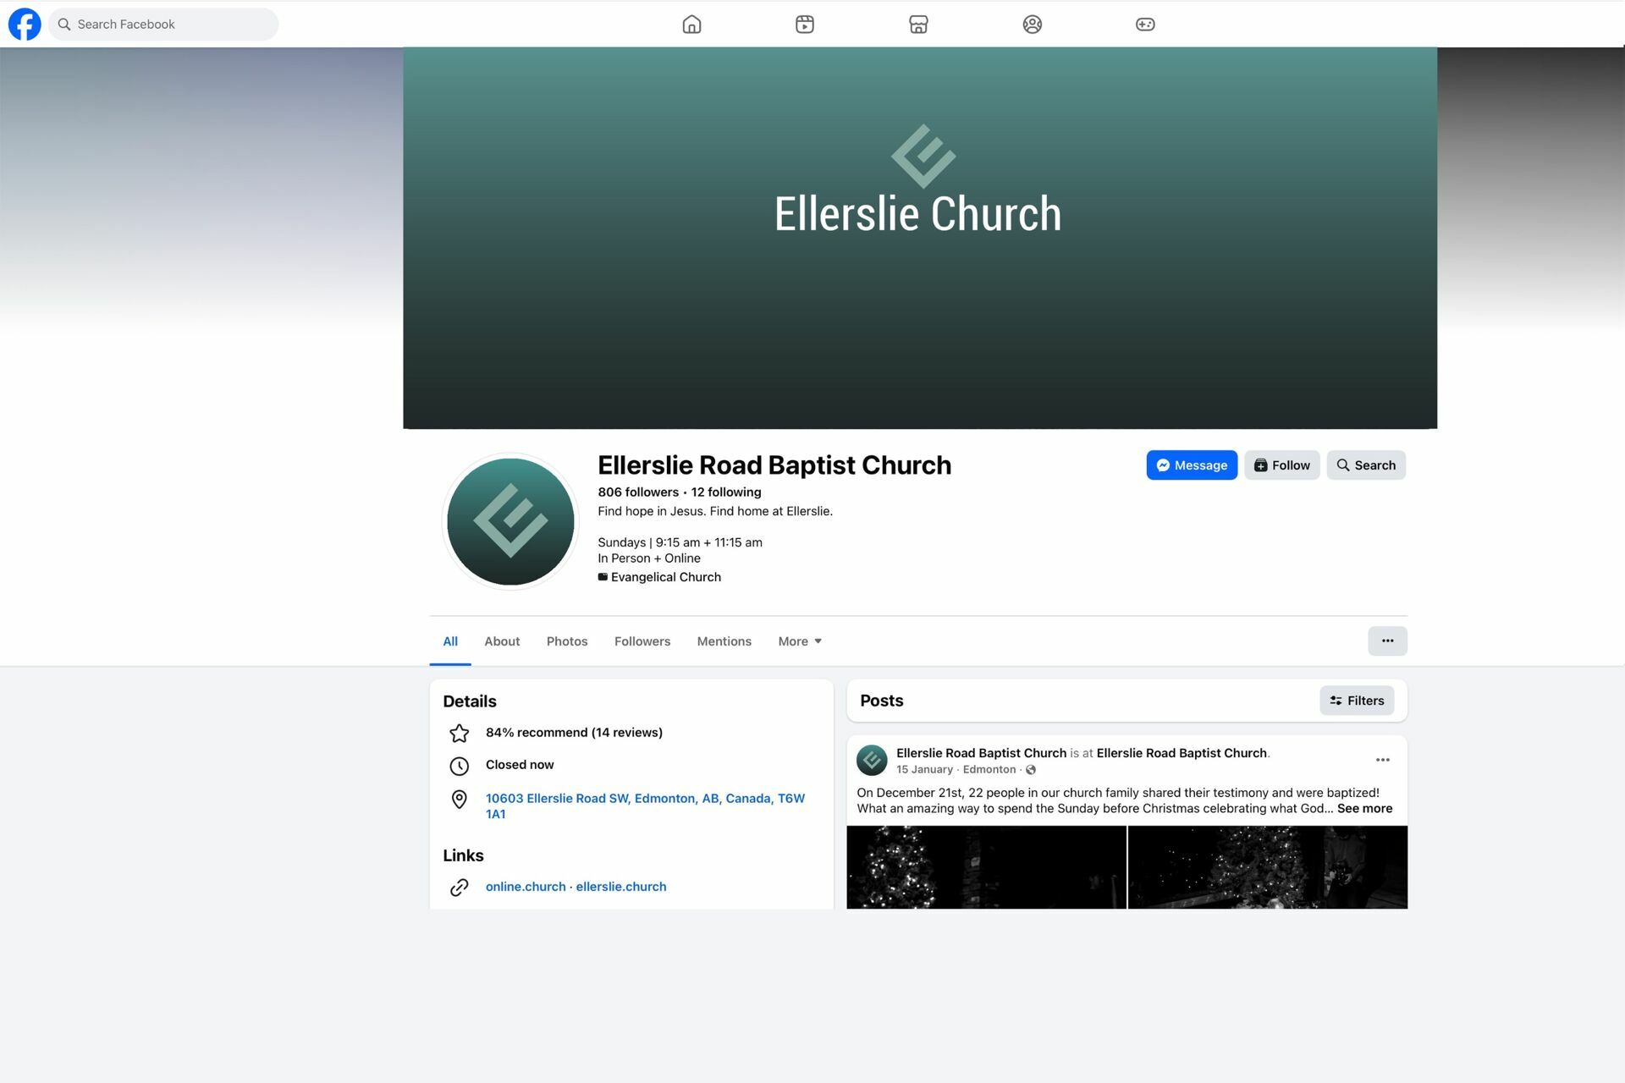Screen dimensions: 1625x1083
Task: Click the post author name Ellerslie Road Baptist Church
Action: coord(981,753)
